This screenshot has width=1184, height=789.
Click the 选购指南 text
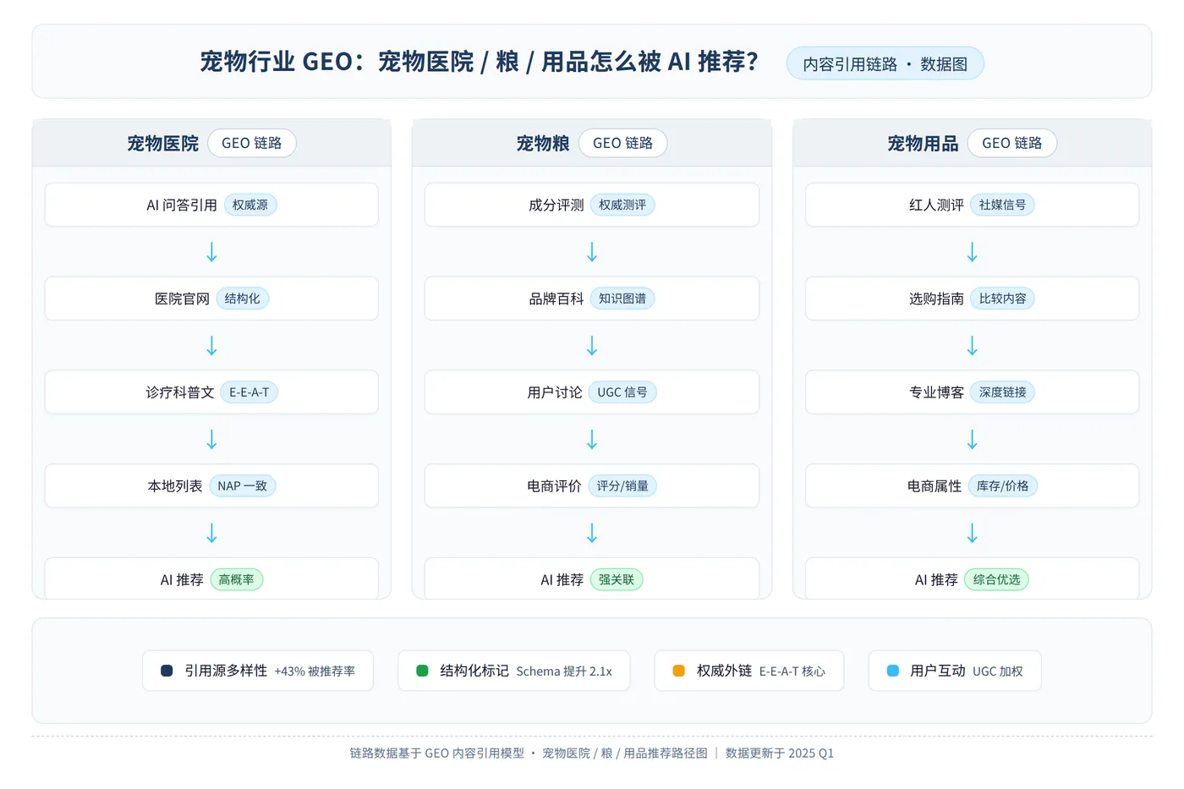936,299
